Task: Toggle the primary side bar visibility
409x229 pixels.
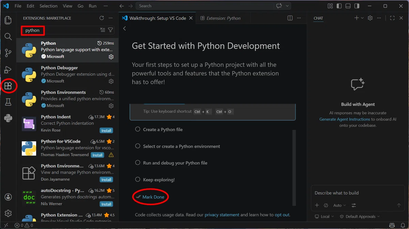Action: coord(339,6)
